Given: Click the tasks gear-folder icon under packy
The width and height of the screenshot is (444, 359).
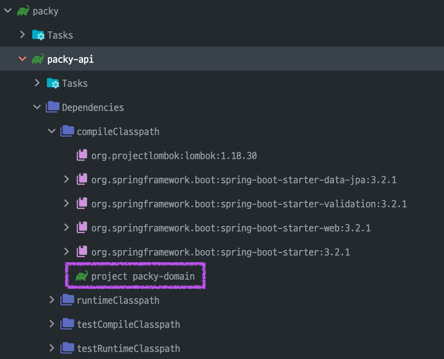Looking at the screenshot, I should click(38, 35).
